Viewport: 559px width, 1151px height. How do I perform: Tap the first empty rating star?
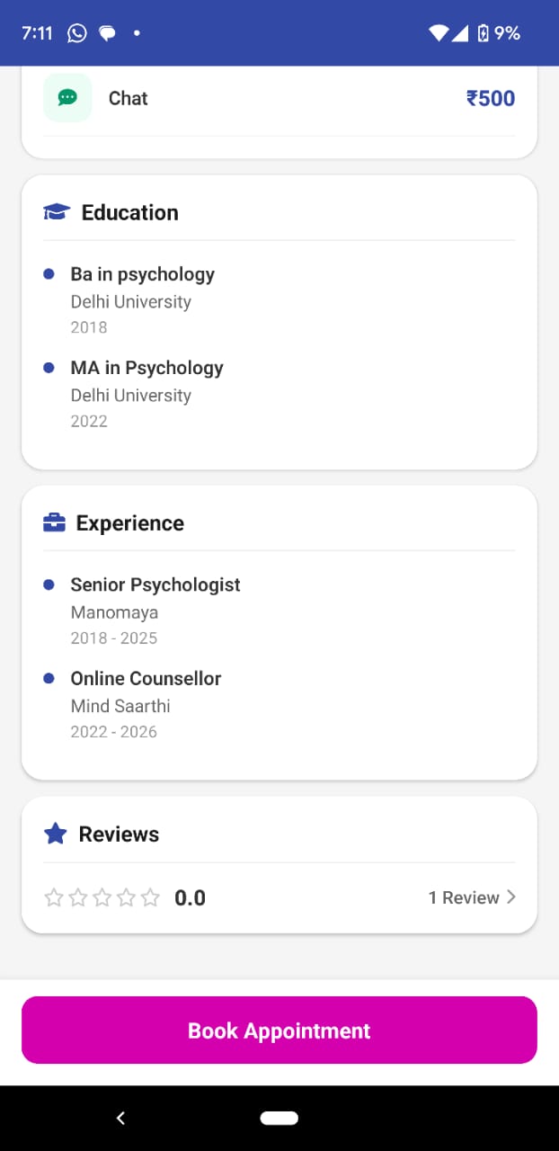tap(54, 897)
